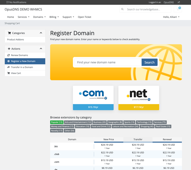The width and height of the screenshot is (191, 170).
Task: Filter by Real Estate (15) category
Action: (163, 127)
